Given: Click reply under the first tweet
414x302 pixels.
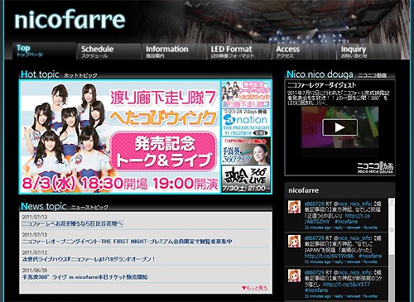Looking at the screenshot, I should pyautogui.click(x=339, y=228).
